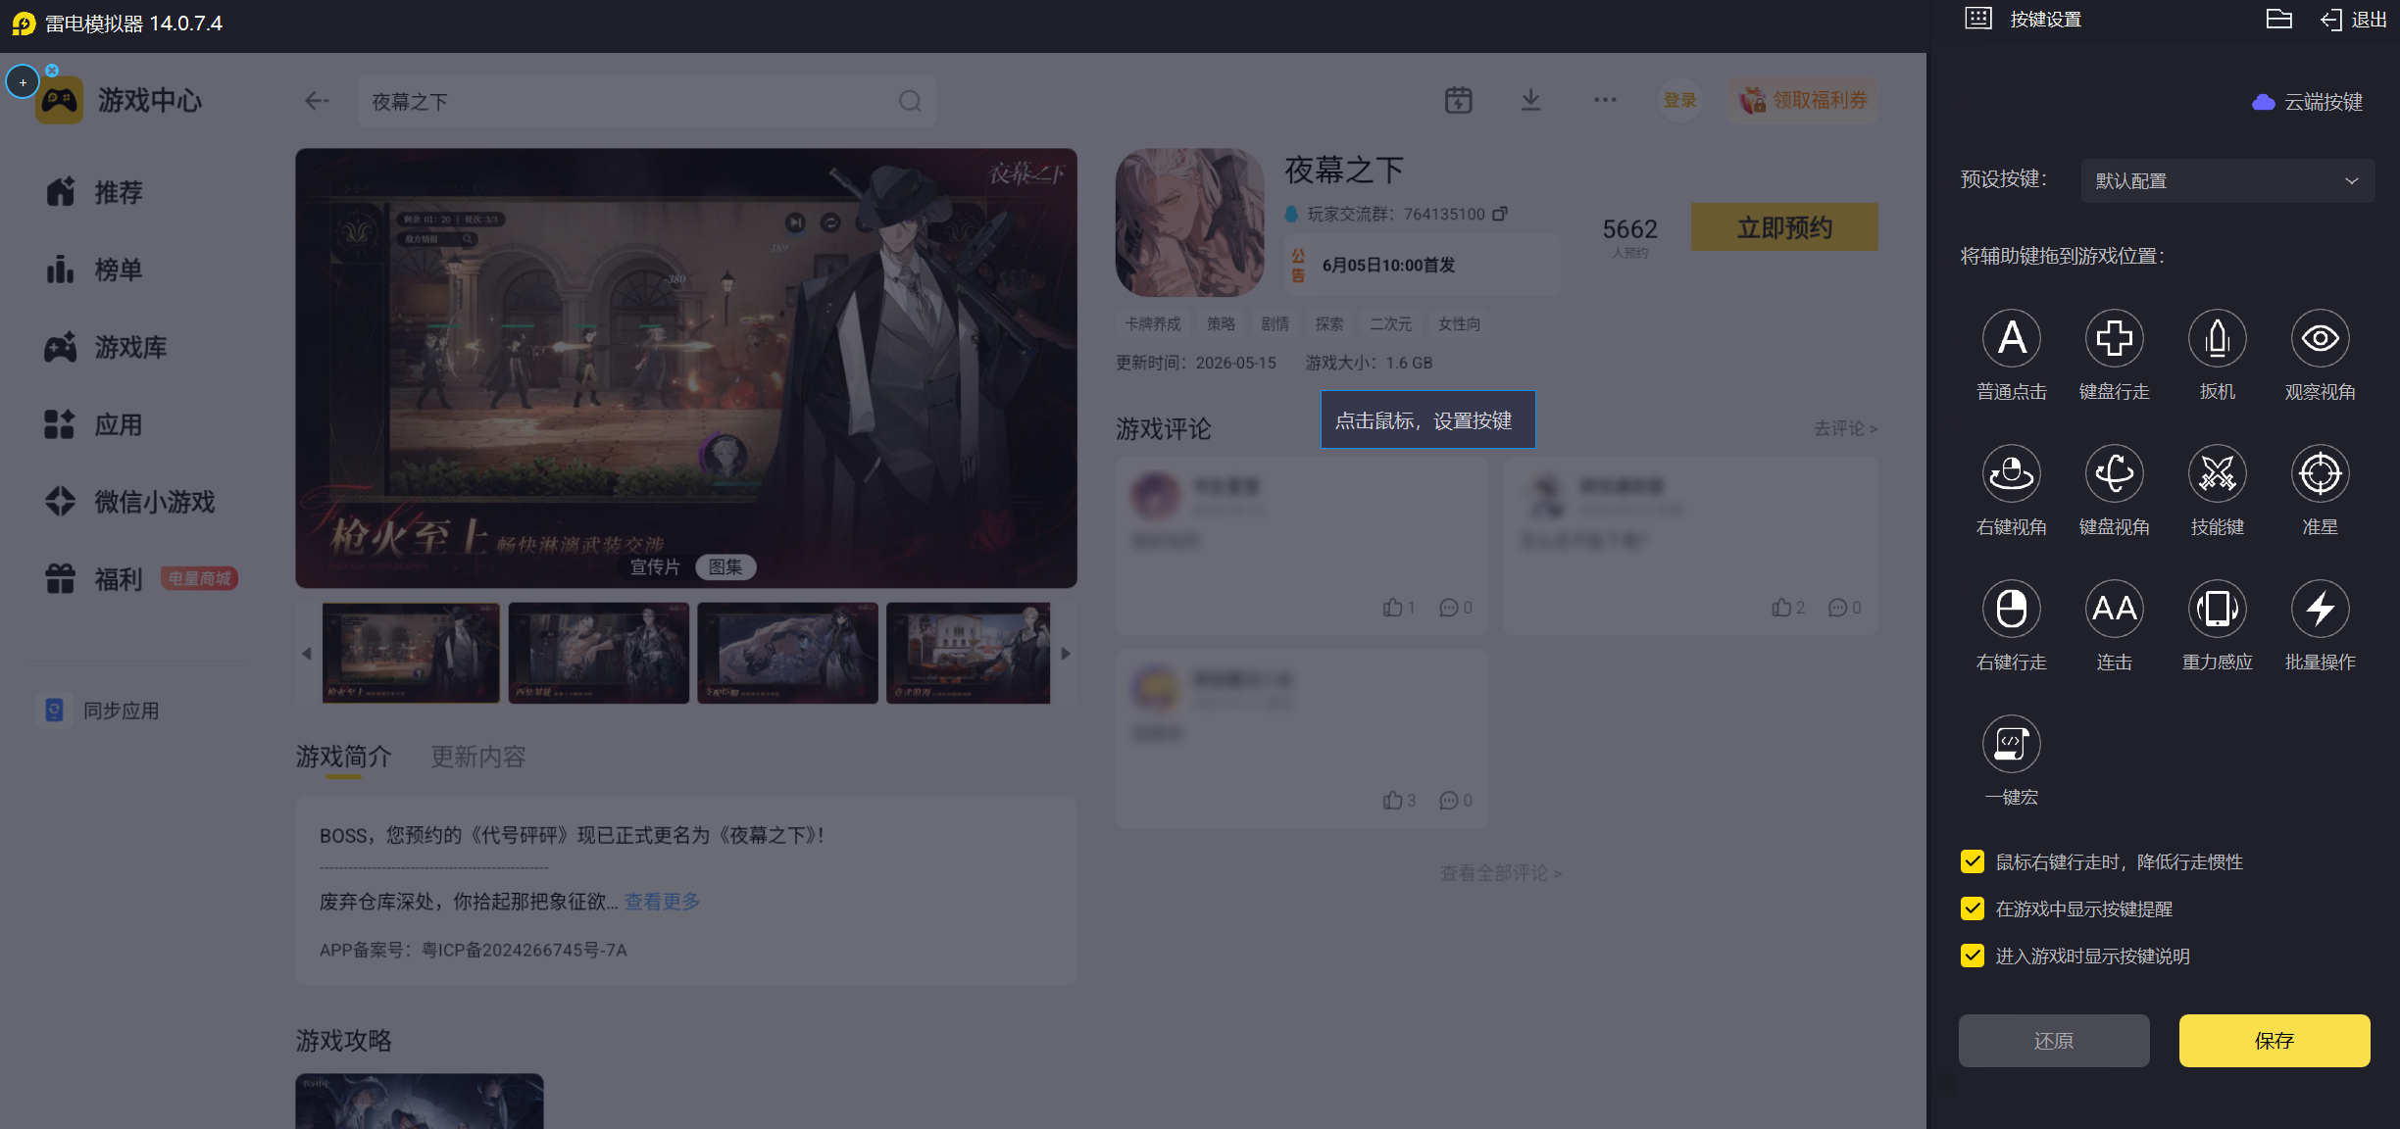Click the 6月05日10:00首发 announcement
2400x1129 pixels.
point(1423,265)
